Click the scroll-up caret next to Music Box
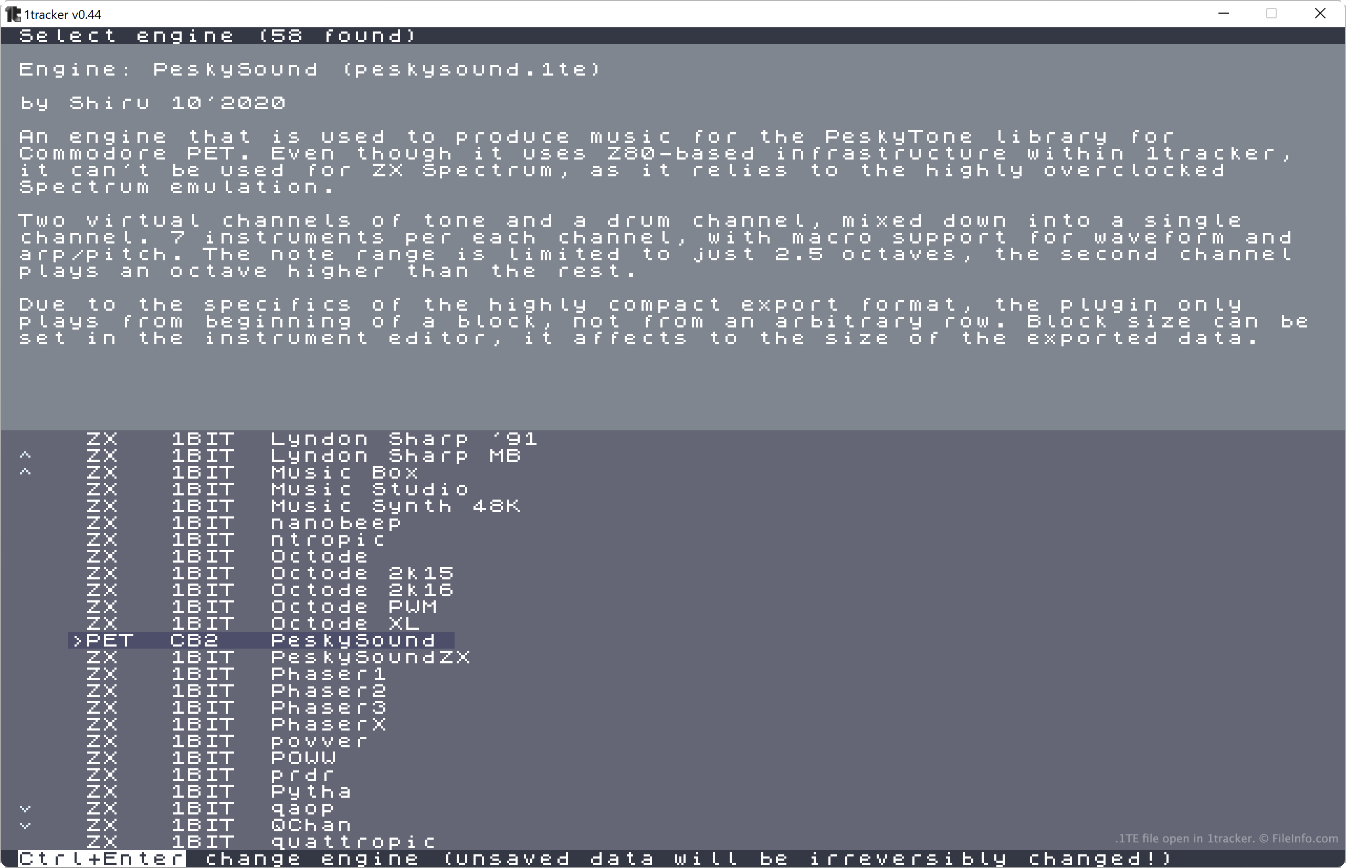 point(25,472)
